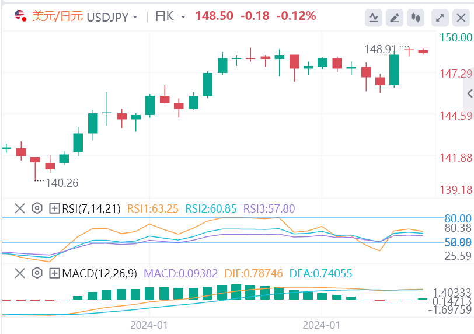The height and width of the screenshot is (334, 474).
Task: Toggle RSI panel plus box
Action: (54, 208)
